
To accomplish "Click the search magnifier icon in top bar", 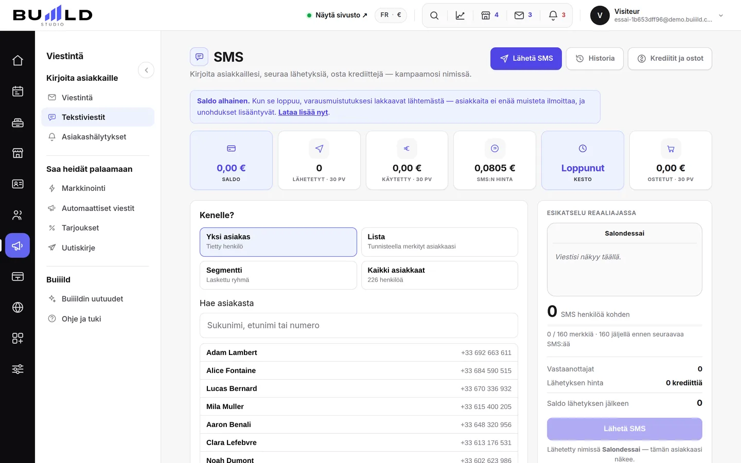I will [x=434, y=15].
